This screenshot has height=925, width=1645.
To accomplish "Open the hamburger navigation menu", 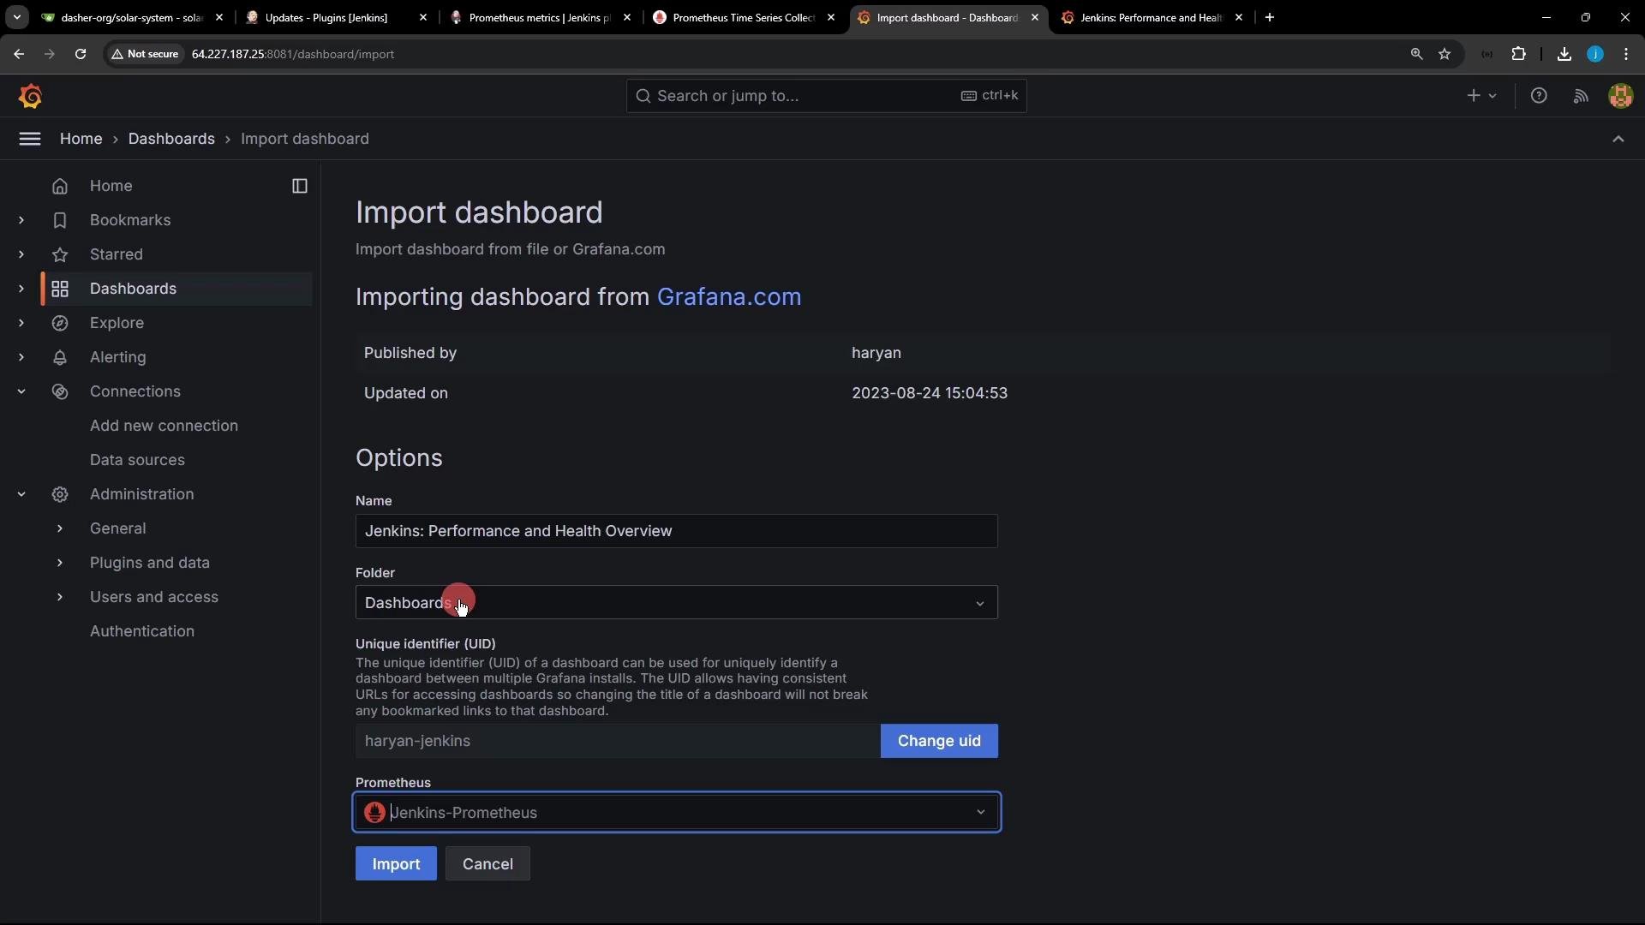I will (30, 139).
